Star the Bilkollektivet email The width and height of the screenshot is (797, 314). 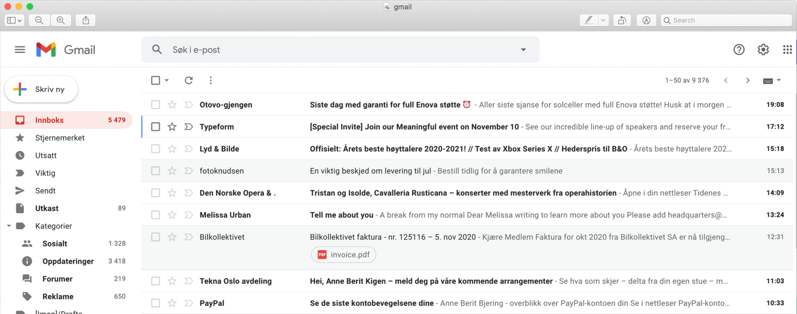click(x=172, y=237)
